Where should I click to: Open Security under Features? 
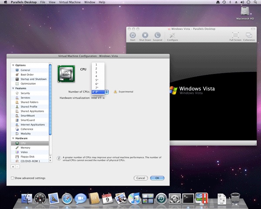click(x=30, y=93)
